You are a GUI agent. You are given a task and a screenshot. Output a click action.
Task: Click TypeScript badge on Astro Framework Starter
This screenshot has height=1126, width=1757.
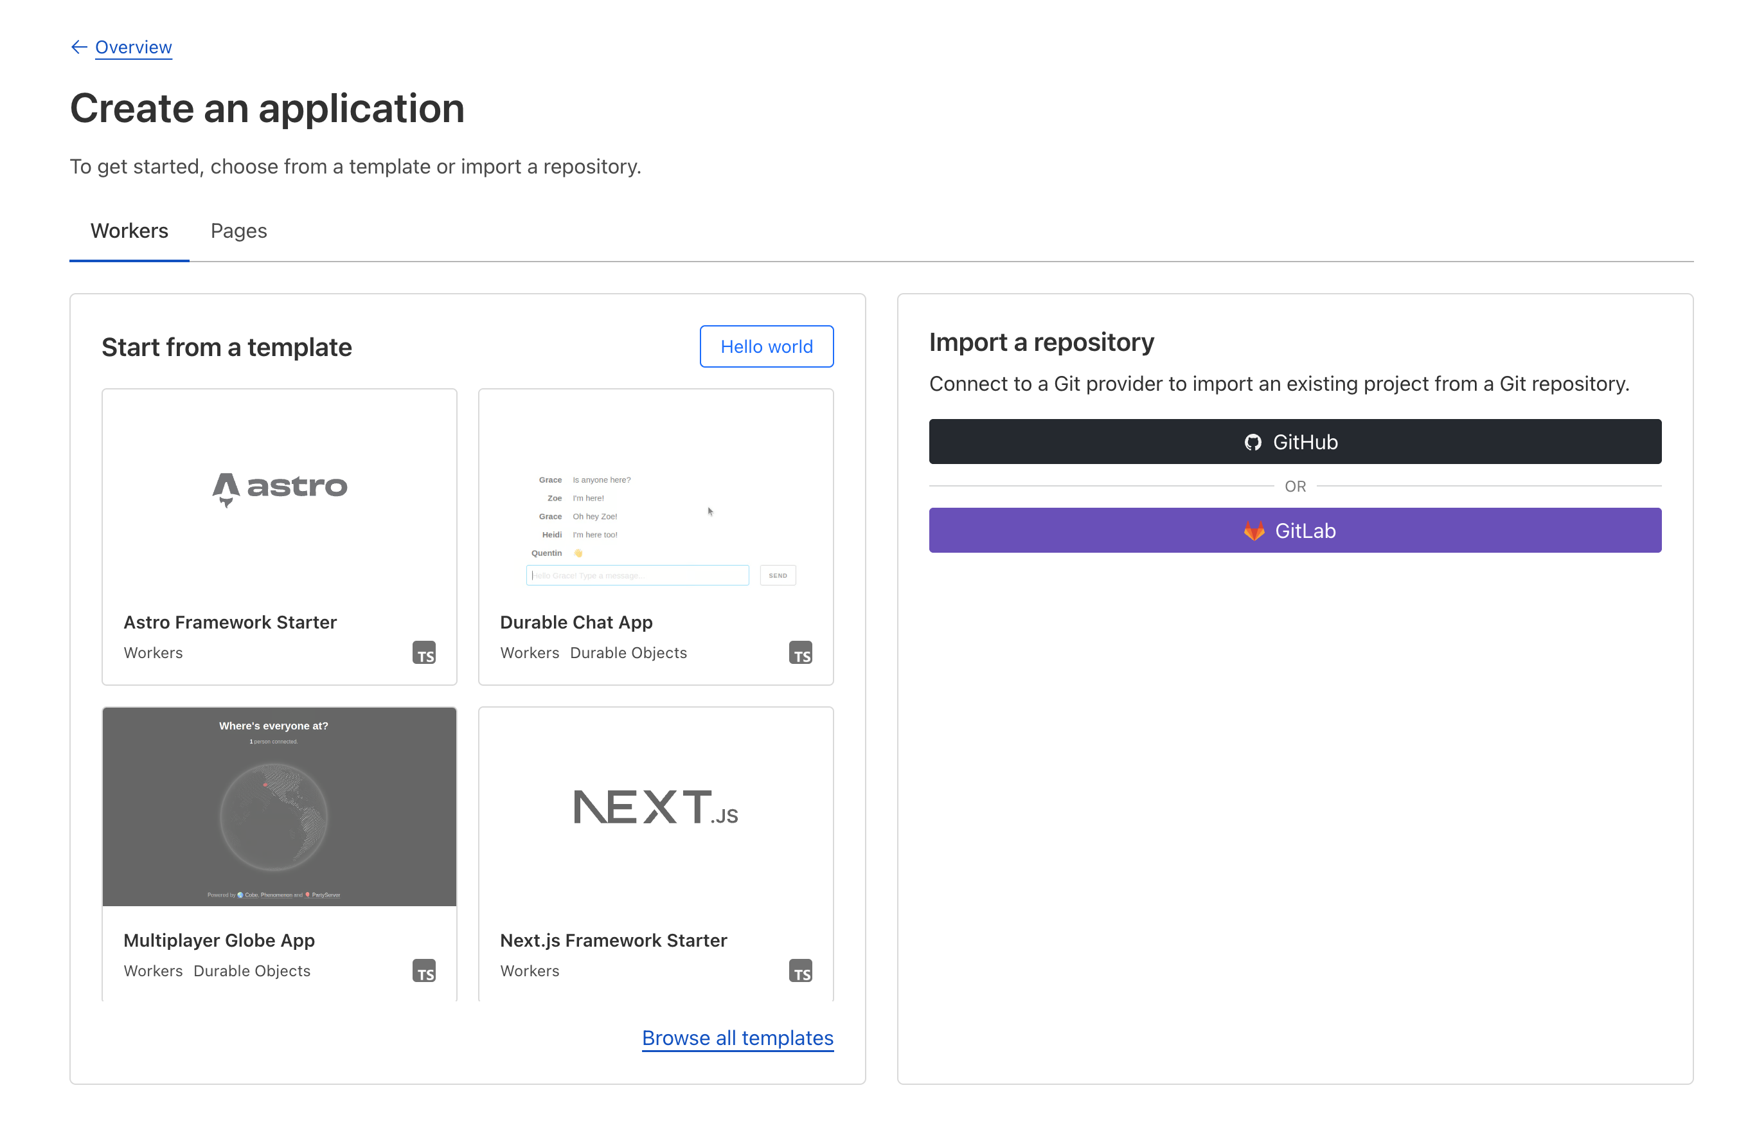tap(424, 653)
